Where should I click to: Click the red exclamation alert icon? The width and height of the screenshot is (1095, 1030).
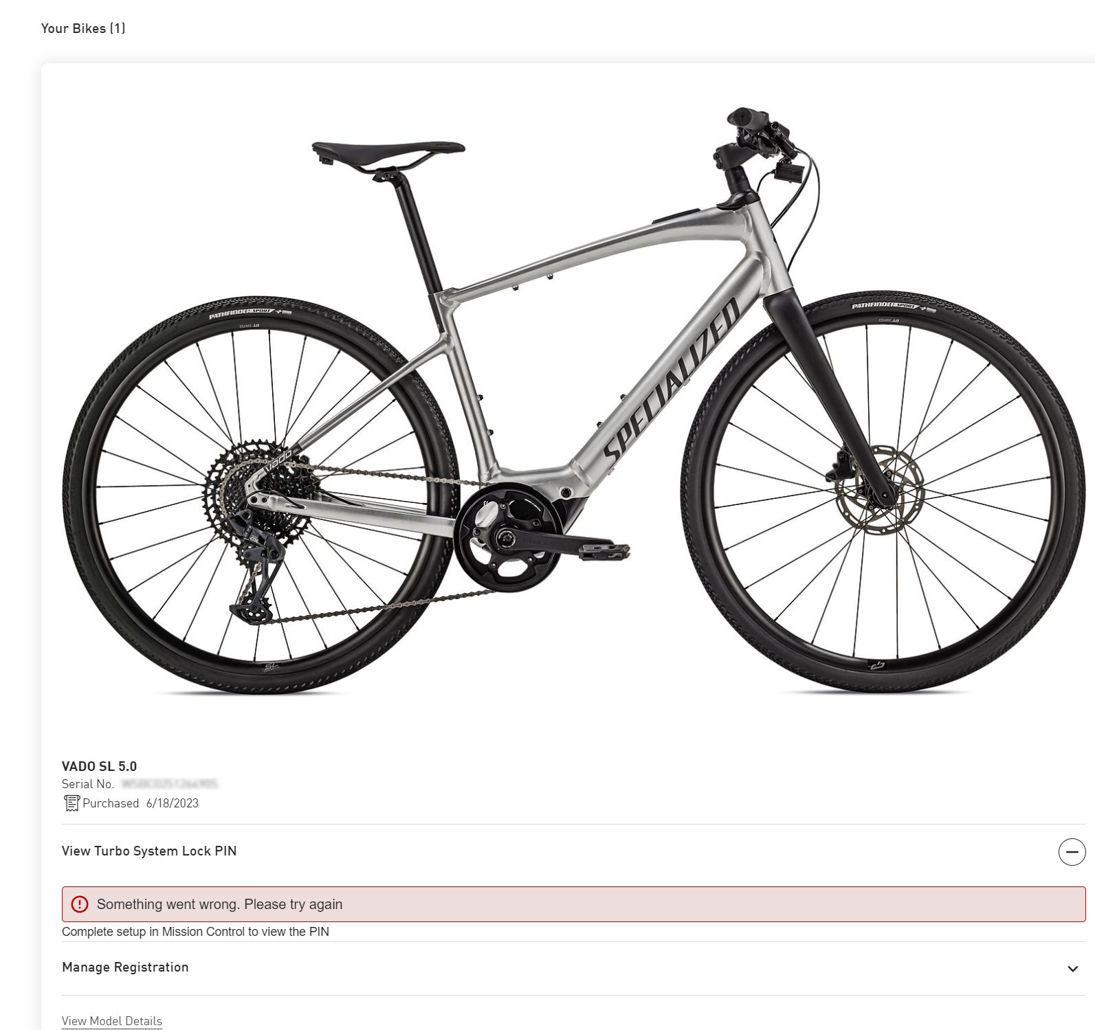point(80,904)
